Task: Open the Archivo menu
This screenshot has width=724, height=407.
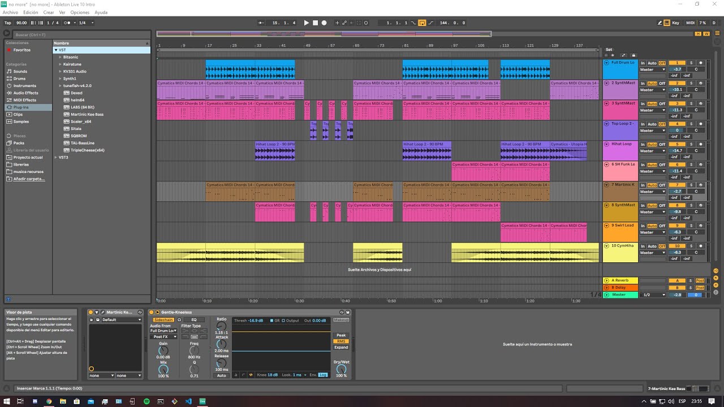Action: click(10, 12)
